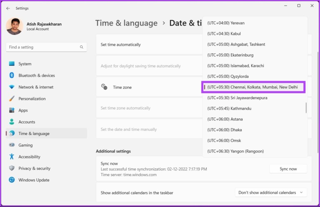
Task: Open System settings
Action: 46,64
